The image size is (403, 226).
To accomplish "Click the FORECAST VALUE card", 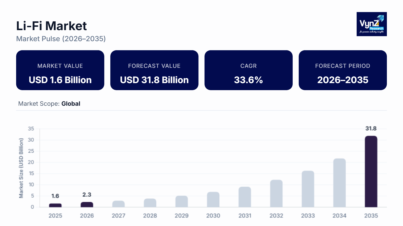I will 154,70.
